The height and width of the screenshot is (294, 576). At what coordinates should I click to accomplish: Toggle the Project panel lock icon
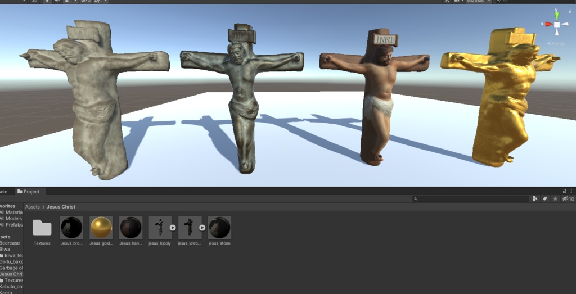tap(565, 191)
